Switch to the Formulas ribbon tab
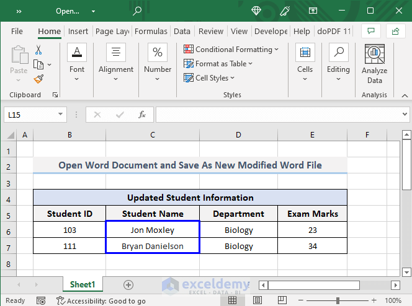412x306 pixels. click(151, 32)
